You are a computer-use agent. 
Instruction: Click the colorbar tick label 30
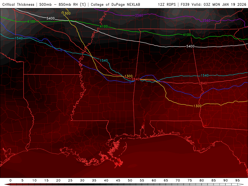click(82, 180)
